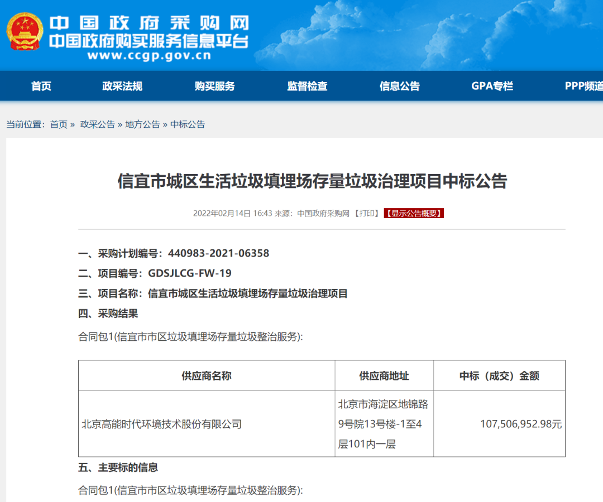Click 首页 in the breadcrumb trail

[x=59, y=124]
